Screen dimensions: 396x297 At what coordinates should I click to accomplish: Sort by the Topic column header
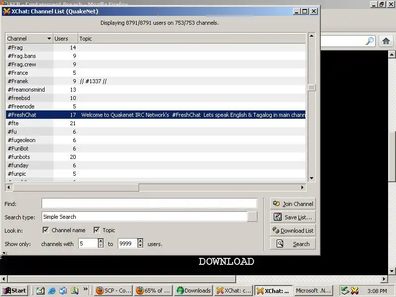pyautogui.click(x=192, y=39)
